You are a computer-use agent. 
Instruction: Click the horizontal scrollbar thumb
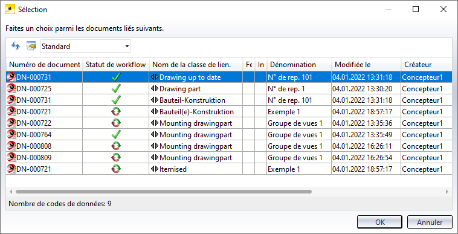click(164, 192)
